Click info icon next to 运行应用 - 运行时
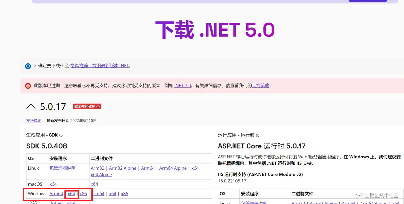This screenshot has width=404, height=204. pyautogui.click(x=258, y=135)
